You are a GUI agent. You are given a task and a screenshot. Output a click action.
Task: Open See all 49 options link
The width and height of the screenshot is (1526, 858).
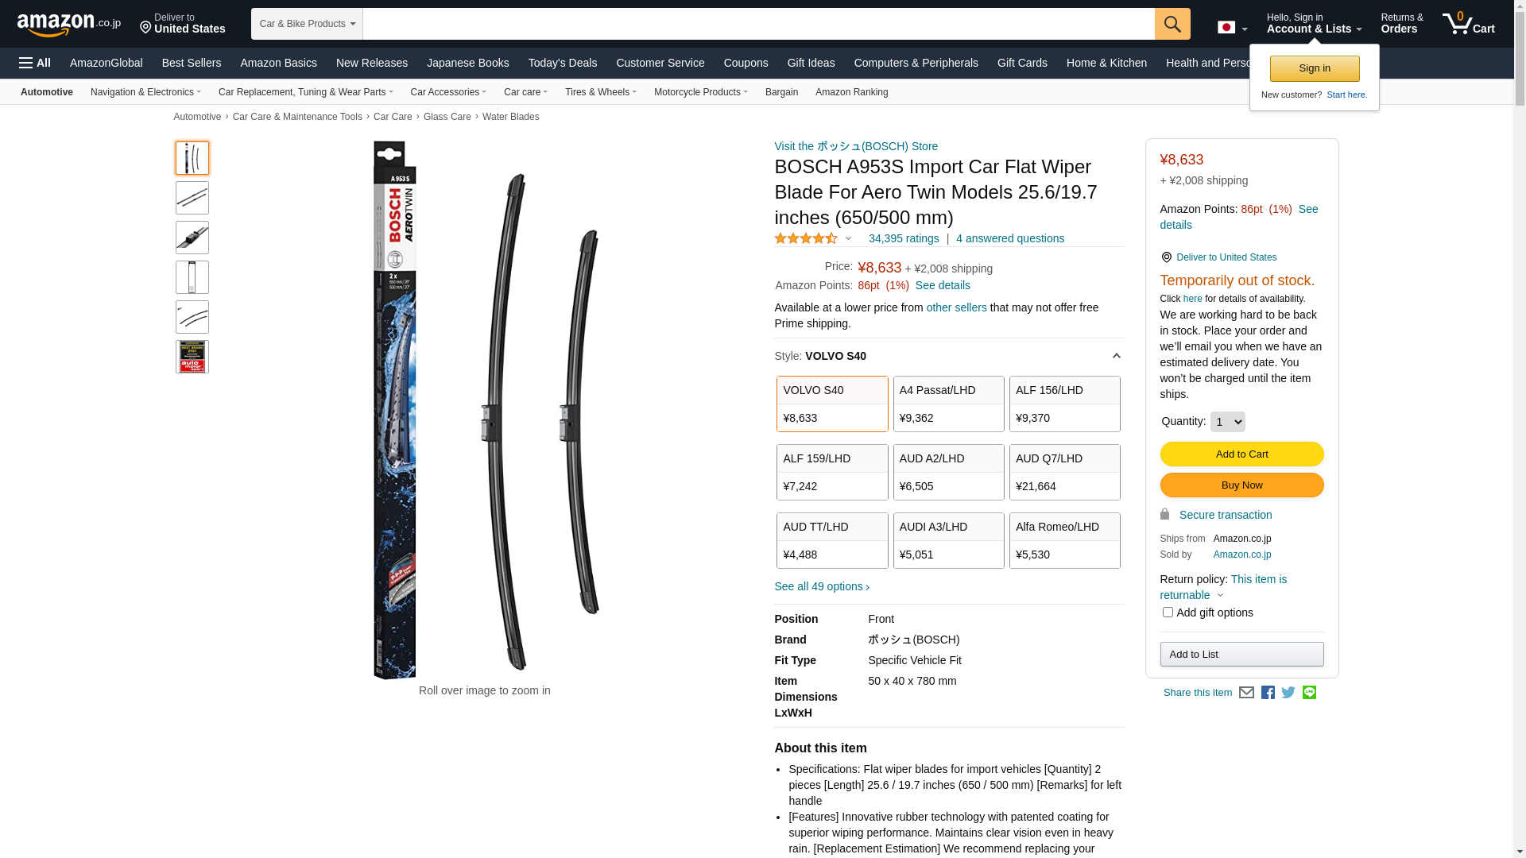(x=822, y=586)
